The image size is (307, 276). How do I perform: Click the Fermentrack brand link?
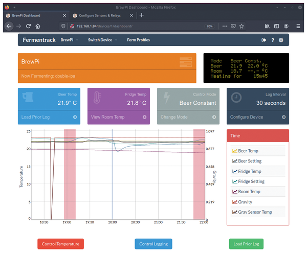[x=39, y=40]
